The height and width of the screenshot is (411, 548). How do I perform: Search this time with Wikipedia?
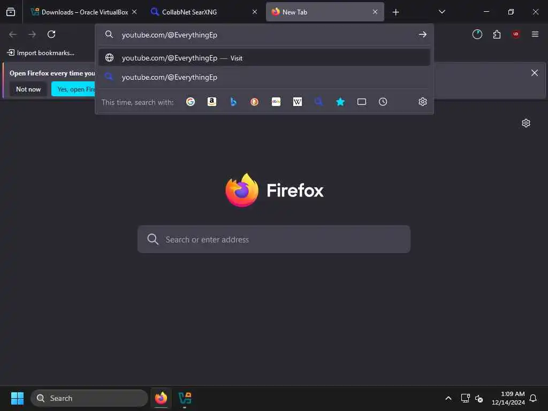(x=298, y=102)
